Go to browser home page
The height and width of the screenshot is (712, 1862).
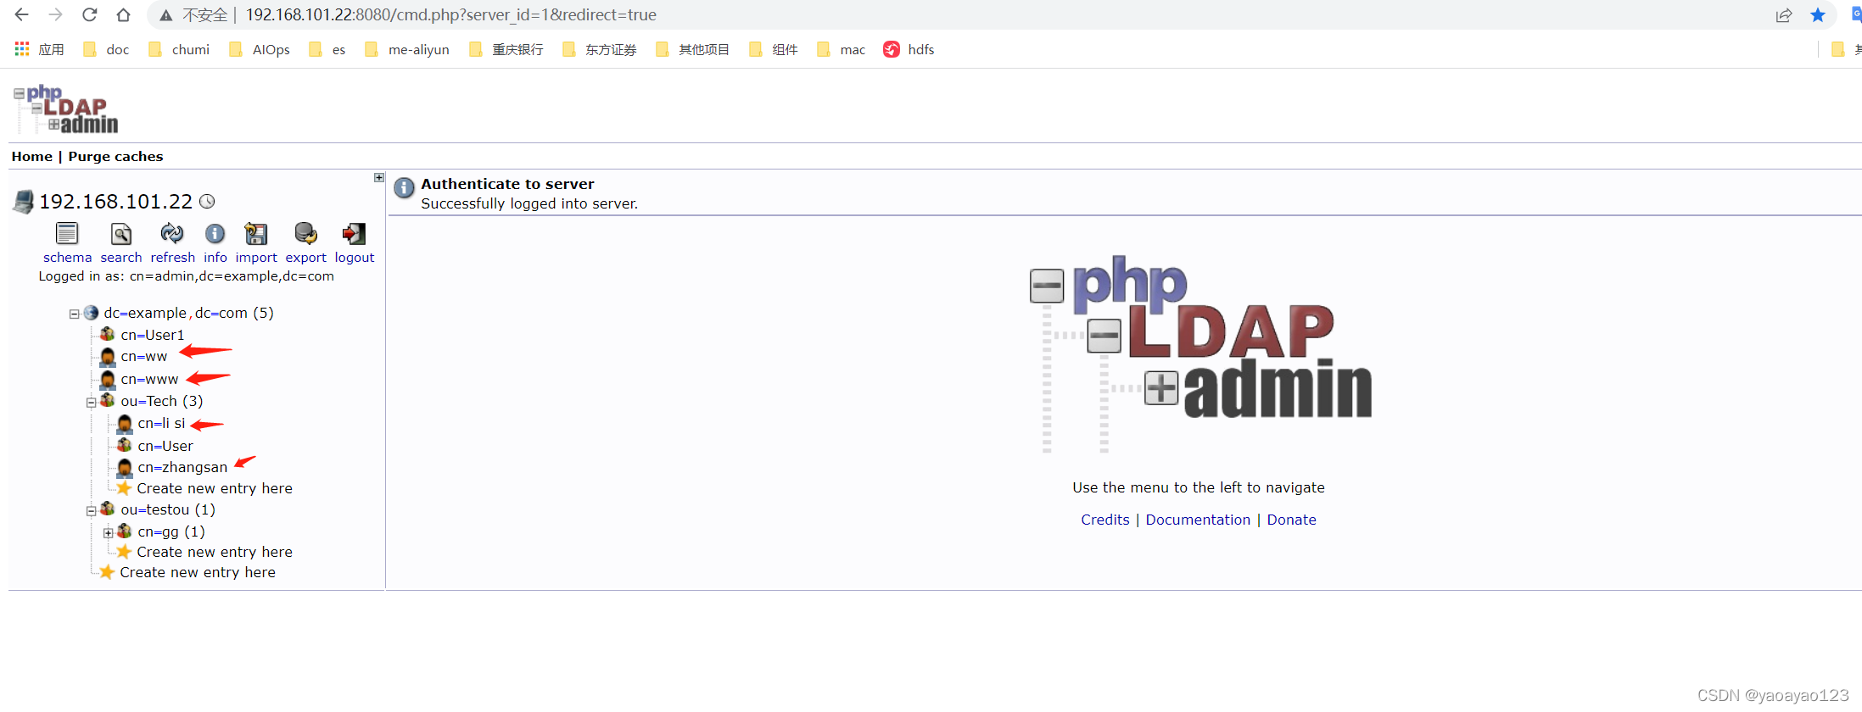click(123, 14)
